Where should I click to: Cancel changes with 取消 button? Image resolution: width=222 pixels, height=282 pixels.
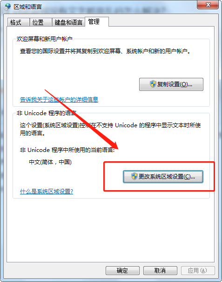point(160,270)
